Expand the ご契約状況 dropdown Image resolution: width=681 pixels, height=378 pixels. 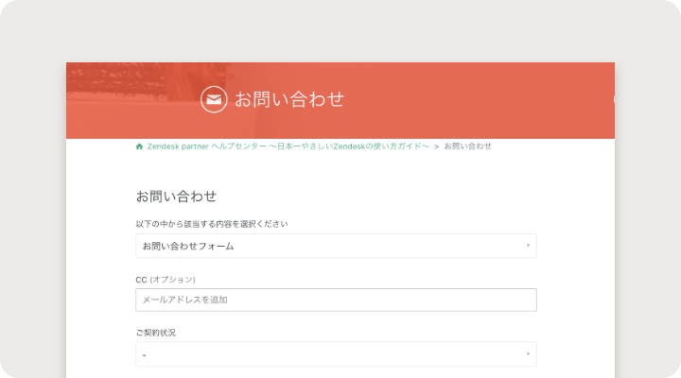pyautogui.click(x=336, y=354)
